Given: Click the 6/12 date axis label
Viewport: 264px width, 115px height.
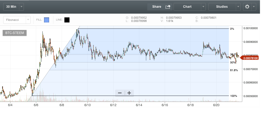Looking at the screenshot, I should (113, 105).
